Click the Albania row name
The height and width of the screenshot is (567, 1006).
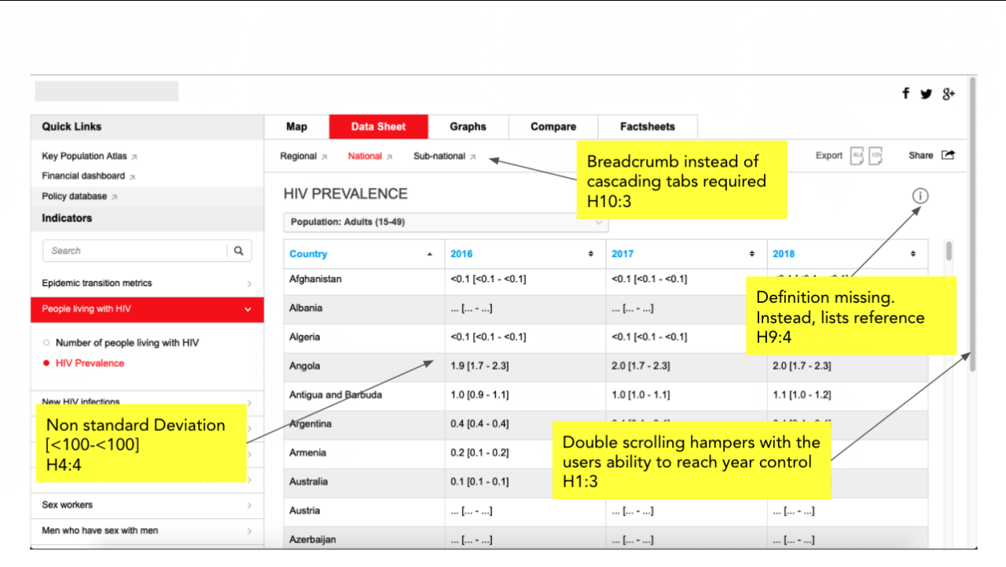click(306, 308)
